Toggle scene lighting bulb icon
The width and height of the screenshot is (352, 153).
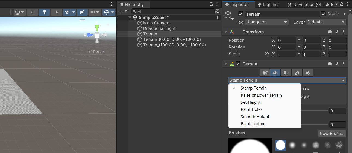tap(44, 12)
